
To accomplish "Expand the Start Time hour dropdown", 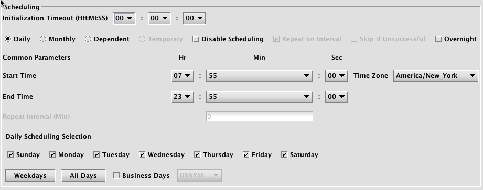I will (183, 75).
